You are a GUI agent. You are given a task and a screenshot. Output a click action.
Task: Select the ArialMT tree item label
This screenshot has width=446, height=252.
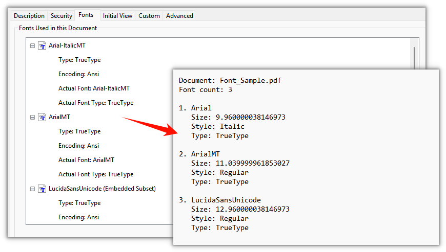point(59,117)
